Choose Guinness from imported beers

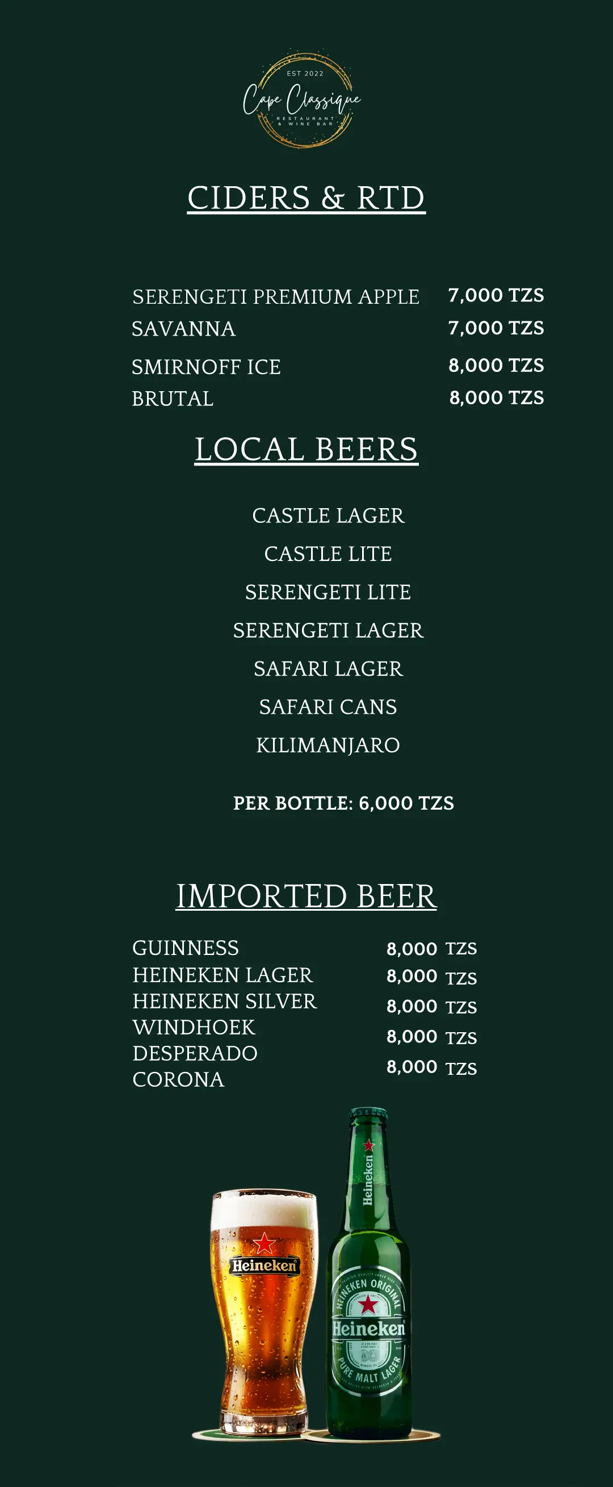pyautogui.click(x=185, y=948)
